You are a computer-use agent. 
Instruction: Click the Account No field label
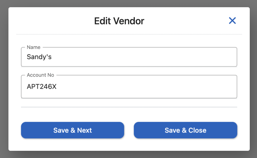40,75
